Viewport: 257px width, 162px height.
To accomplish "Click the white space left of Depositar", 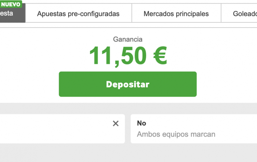I will (x=29, y=84).
